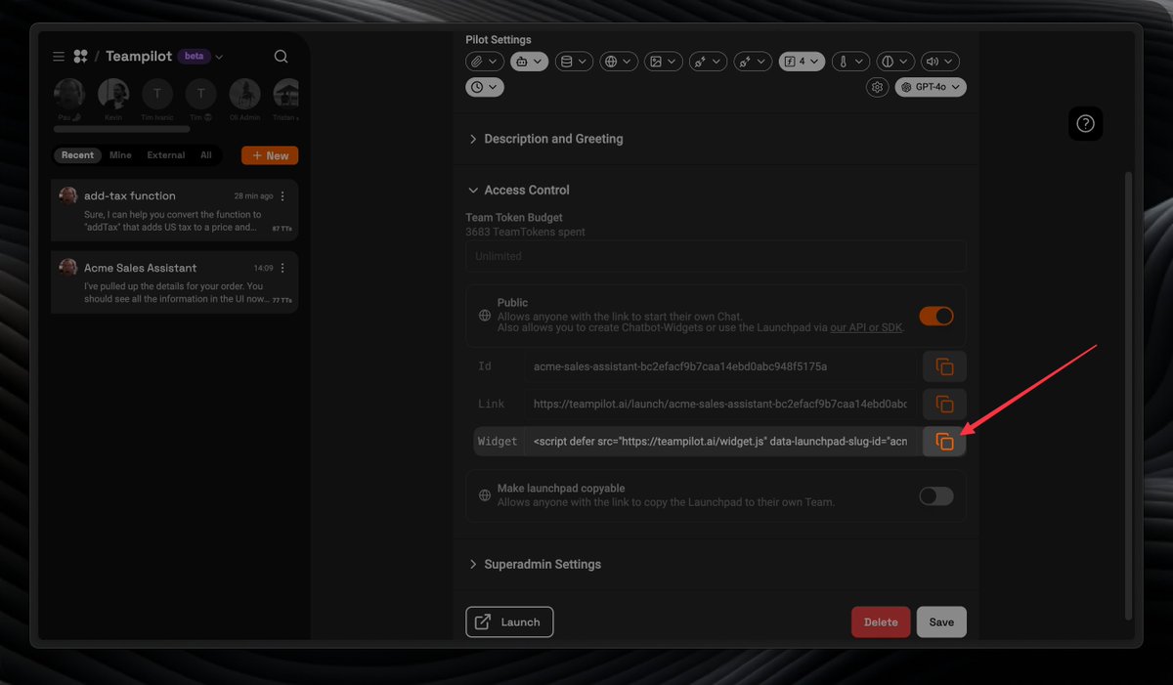Open the sidebar search magnifier
This screenshot has height=685, width=1173.
[x=282, y=57]
